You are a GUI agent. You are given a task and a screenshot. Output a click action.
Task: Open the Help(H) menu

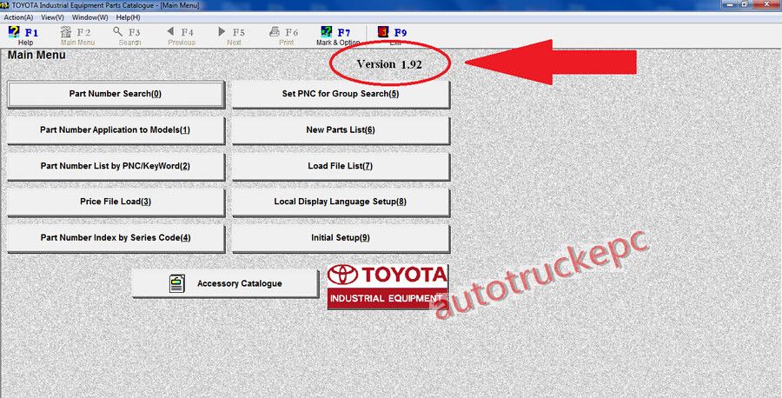coord(129,17)
